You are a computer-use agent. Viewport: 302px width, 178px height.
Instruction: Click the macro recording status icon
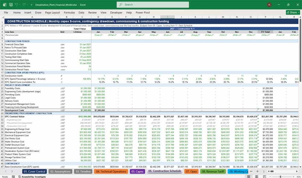pyautogui.click(x=13, y=177)
